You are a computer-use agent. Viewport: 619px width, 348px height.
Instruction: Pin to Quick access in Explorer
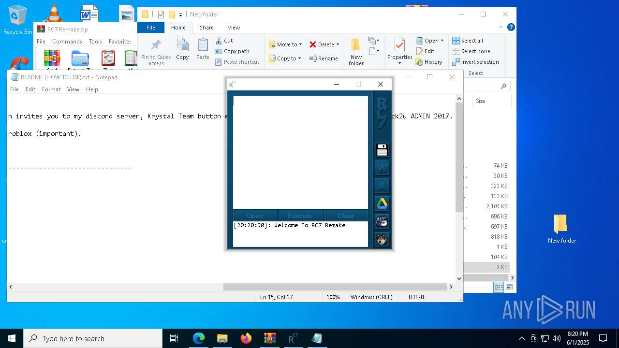pos(156,52)
